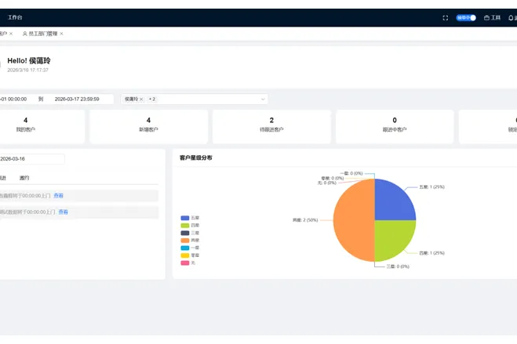Click the blue 五星 pie slice
The width and height of the screenshot is (517, 344).
392,202
